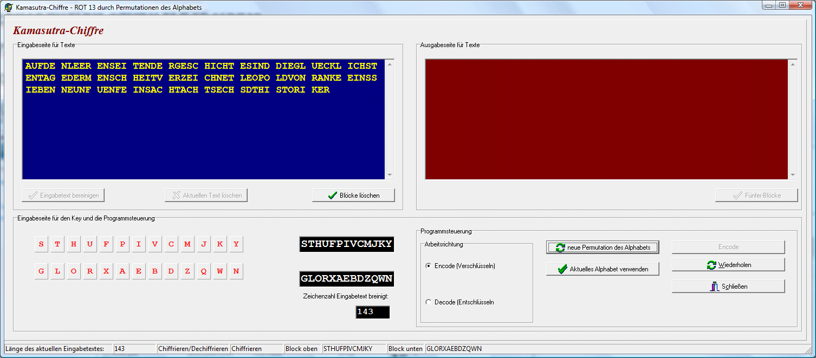Viewport: 816px width, 358px height.
Task: Click letter tile P in the top row
Action: pyautogui.click(x=122, y=244)
